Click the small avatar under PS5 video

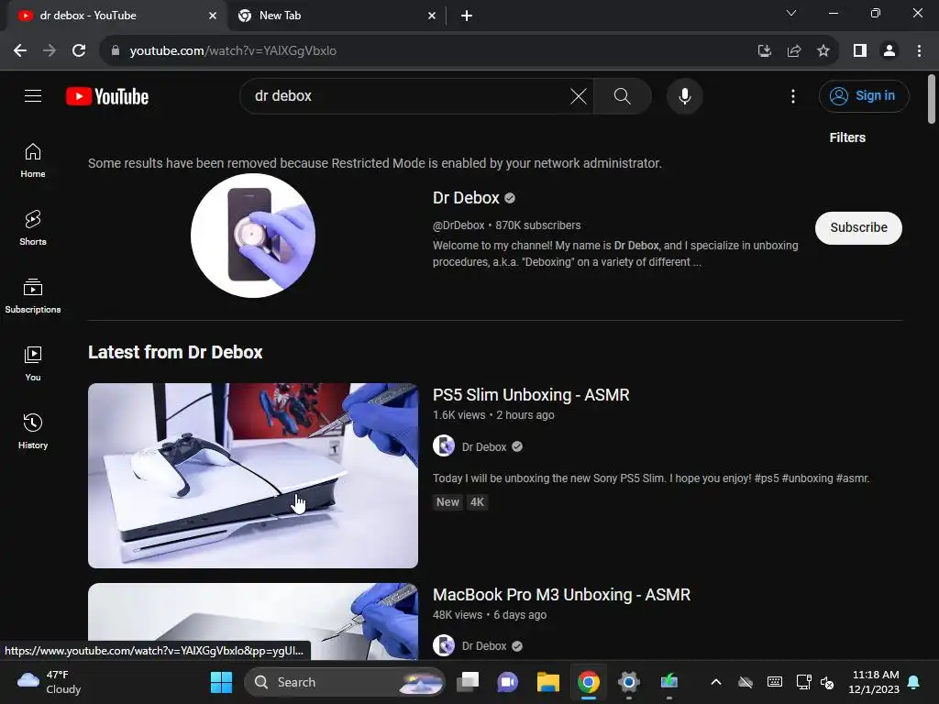(x=444, y=446)
